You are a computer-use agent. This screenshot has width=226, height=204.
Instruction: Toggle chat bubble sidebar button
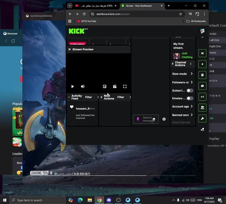pos(202,86)
